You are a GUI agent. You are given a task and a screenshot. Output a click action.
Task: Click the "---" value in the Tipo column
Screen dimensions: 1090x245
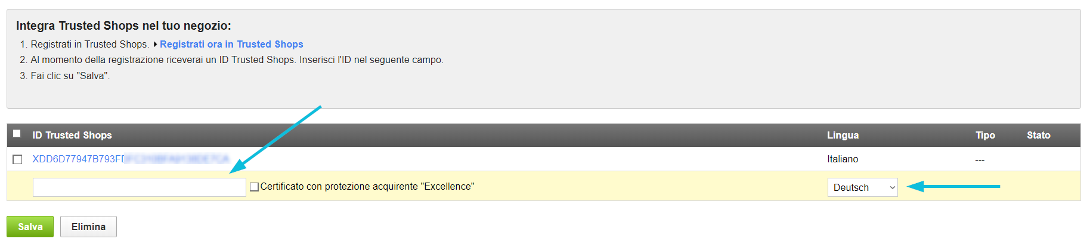pyautogui.click(x=980, y=159)
